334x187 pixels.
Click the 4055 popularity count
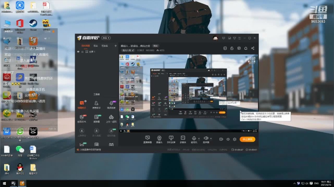point(161,50)
